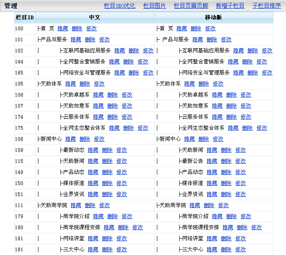Open the 栏目图片 link in the header

(154, 6)
